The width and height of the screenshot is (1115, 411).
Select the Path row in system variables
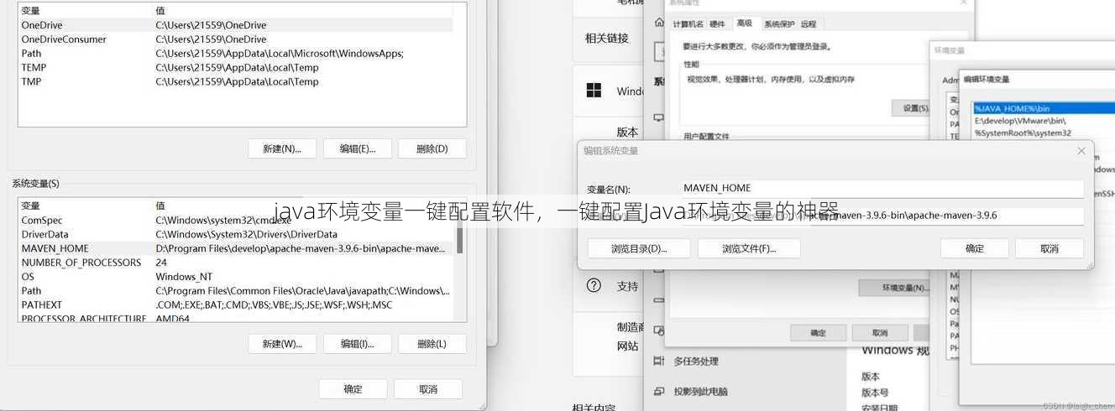(x=236, y=291)
